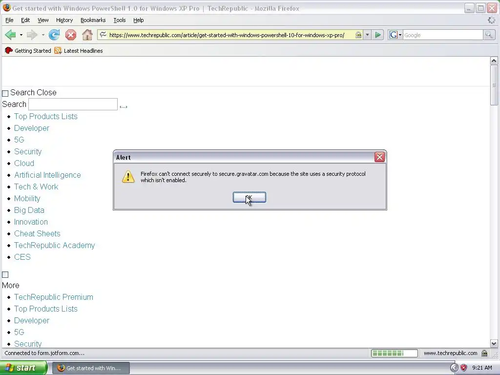500x375 pixels.
Task: Click the Forward arrow button
Action: pyautogui.click(x=32, y=35)
